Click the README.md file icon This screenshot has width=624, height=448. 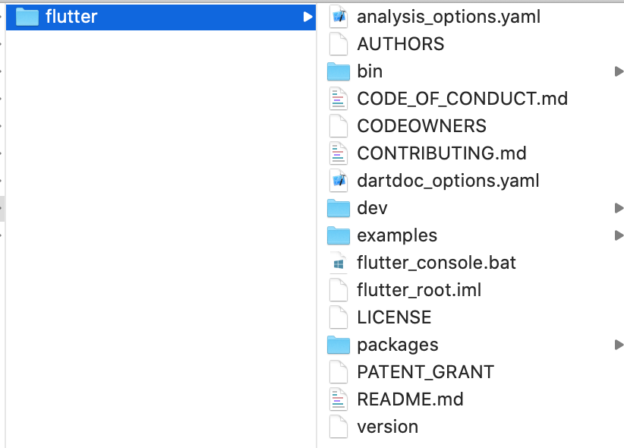339,399
